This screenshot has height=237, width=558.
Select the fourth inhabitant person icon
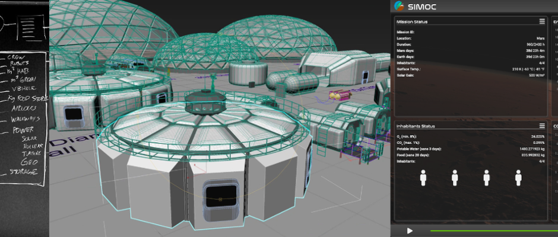[518, 177]
